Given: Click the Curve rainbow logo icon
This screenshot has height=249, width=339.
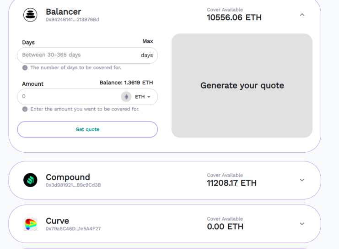Looking at the screenshot, I should click(x=30, y=224).
